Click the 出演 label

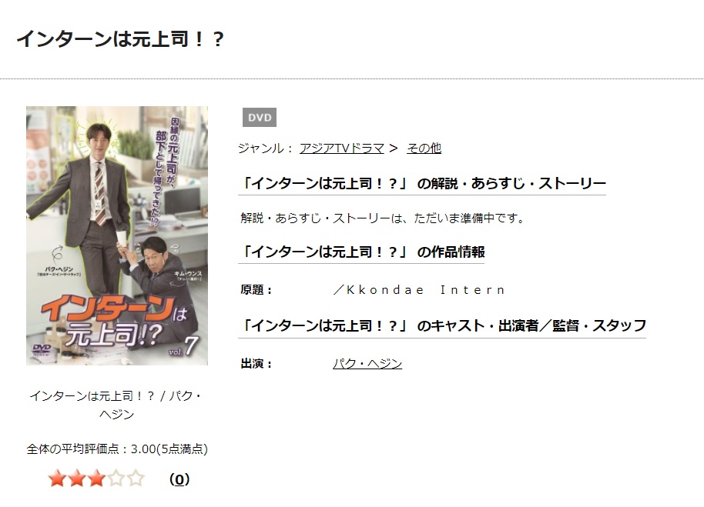[x=256, y=363]
